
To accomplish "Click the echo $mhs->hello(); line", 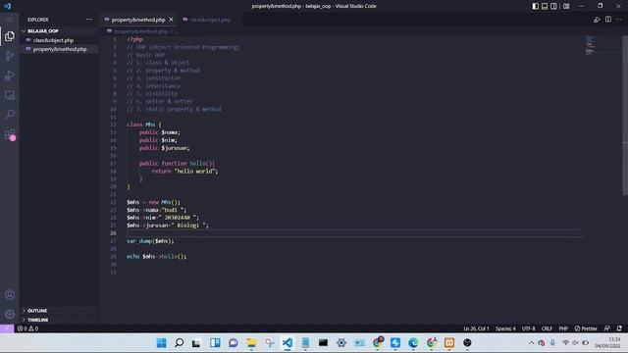I will [x=157, y=257].
